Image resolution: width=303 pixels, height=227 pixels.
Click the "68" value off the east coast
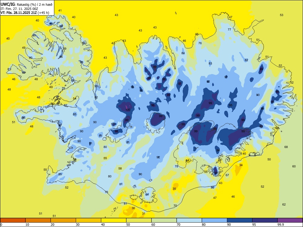tap(286, 147)
